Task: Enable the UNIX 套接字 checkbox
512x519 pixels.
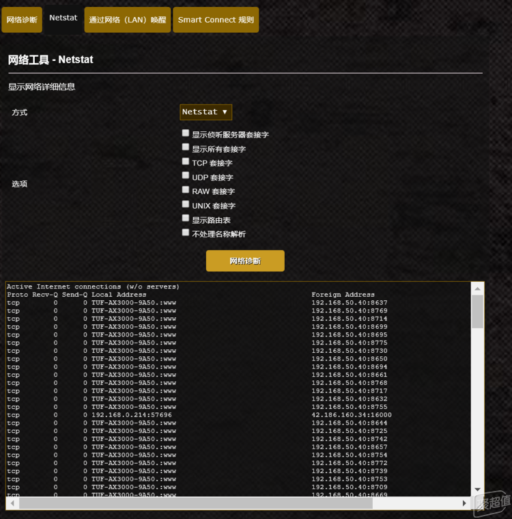Action: (186, 204)
